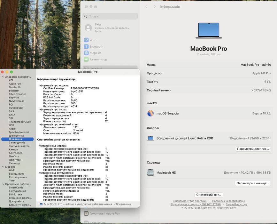Click the search magnifier icon in Settings
Screen dimensions: 277x224
click(x=86, y=16)
